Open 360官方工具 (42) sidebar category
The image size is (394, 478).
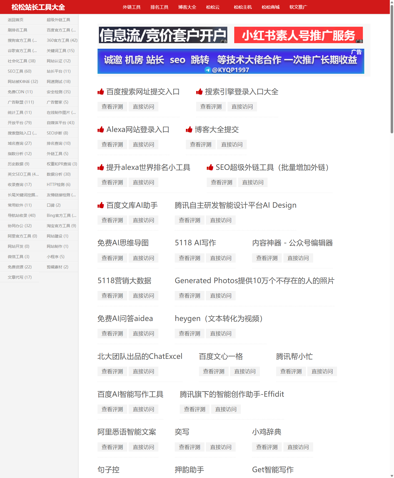pyautogui.click(x=62, y=40)
